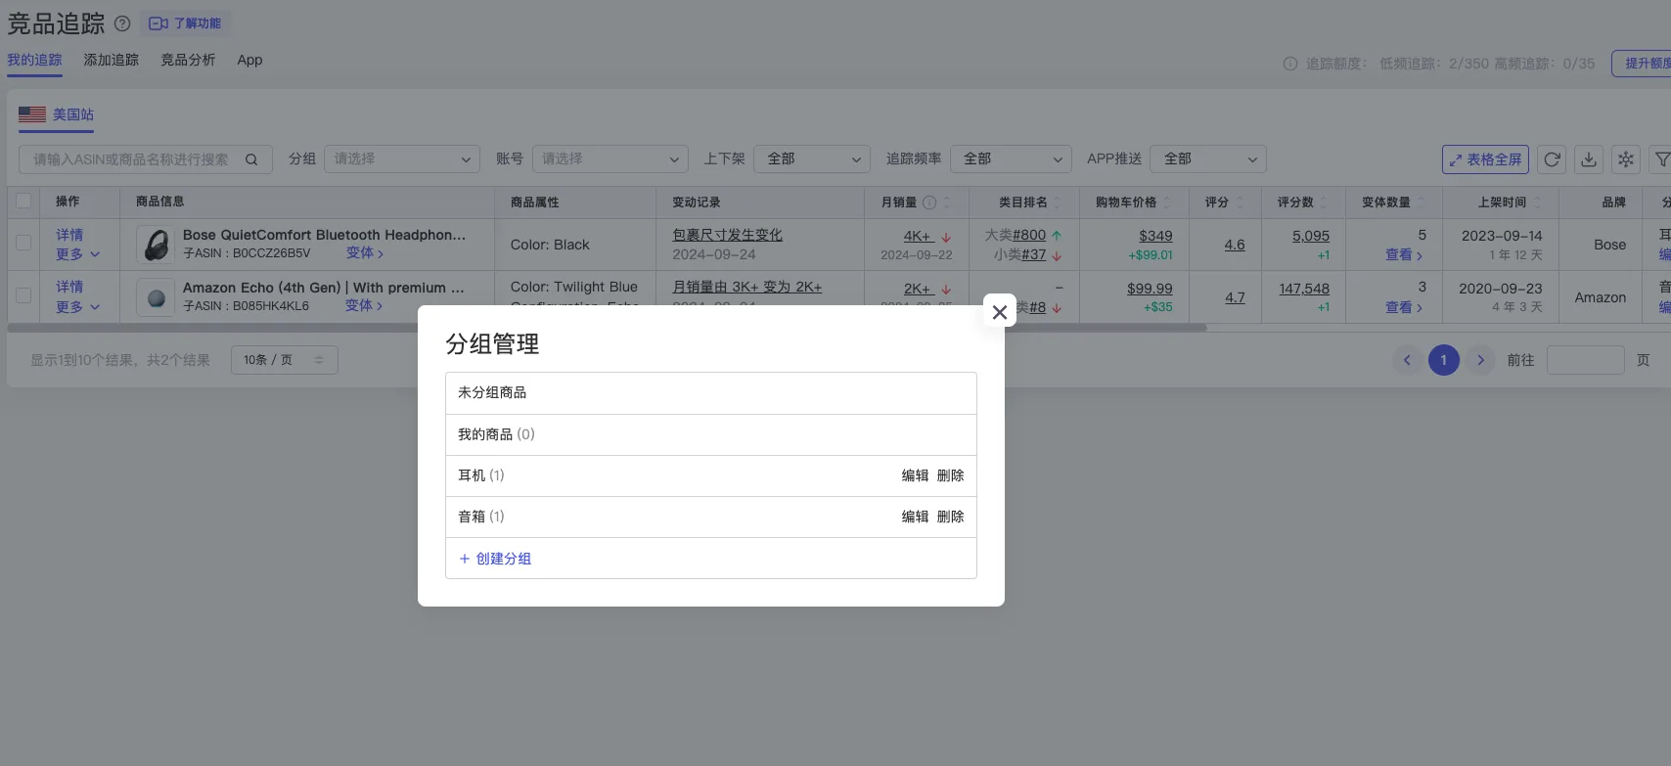Select page 1 in pagination

point(1443,360)
